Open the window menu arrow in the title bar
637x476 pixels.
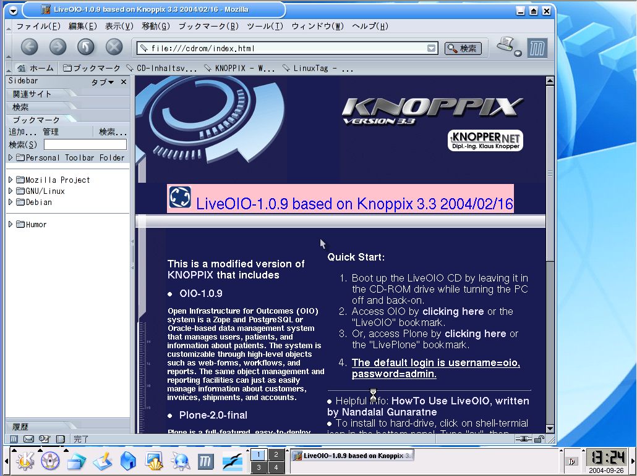click(x=13, y=10)
